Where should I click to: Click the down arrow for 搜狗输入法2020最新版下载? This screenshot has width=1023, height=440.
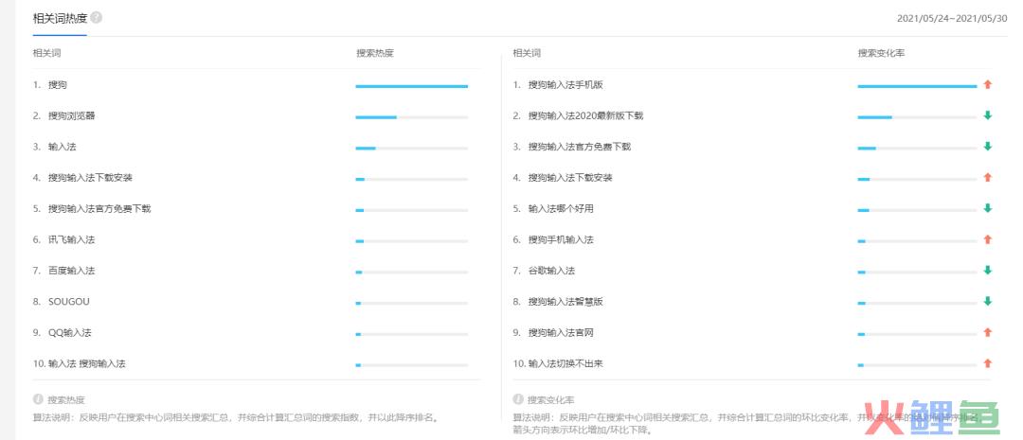click(988, 115)
